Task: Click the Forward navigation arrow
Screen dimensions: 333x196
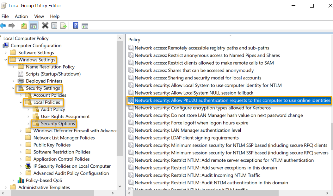Action: (x=12, y=26)
